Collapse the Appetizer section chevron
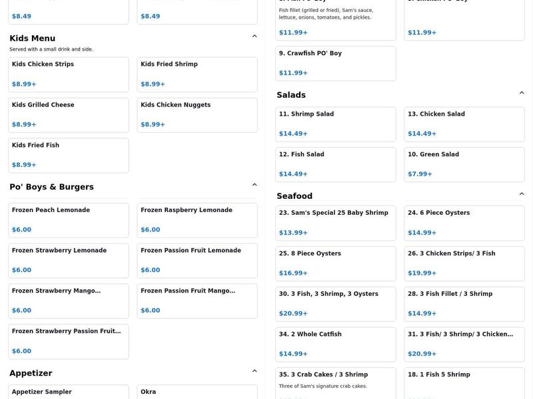Image resolution: width=533 pixels, height=399 pixels. [x=255, y=371]
